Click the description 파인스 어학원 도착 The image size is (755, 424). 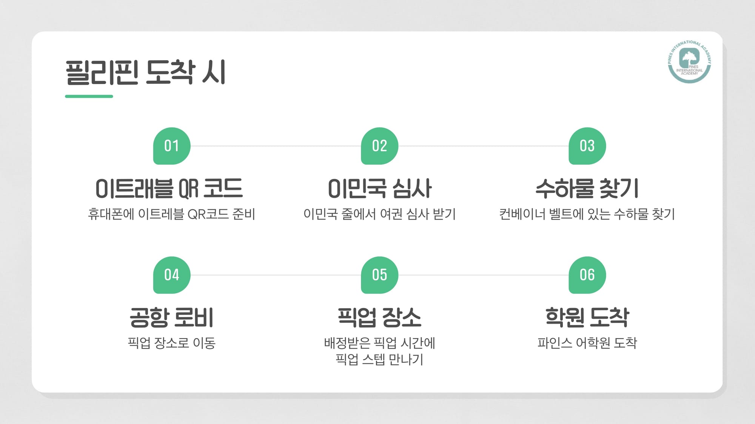click(x=587, y=343)
